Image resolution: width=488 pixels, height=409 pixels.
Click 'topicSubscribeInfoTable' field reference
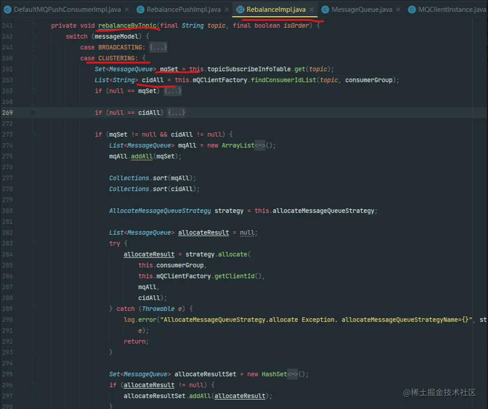(x=249, y=69)
